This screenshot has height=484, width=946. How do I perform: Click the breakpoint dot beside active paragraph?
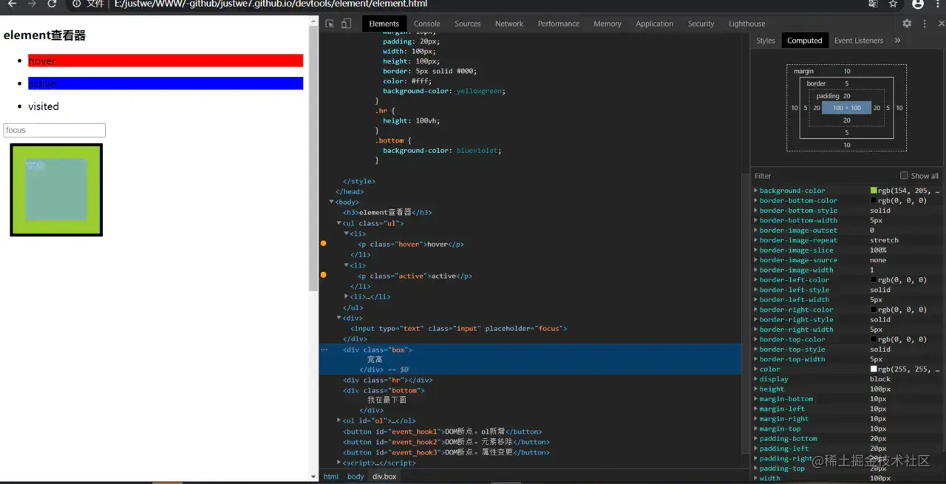point(323,274)
